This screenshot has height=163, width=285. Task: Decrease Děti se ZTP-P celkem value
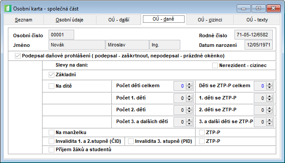269,88
